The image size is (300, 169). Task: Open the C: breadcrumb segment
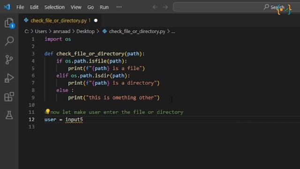pyautogui.click(x=27, y=31)
